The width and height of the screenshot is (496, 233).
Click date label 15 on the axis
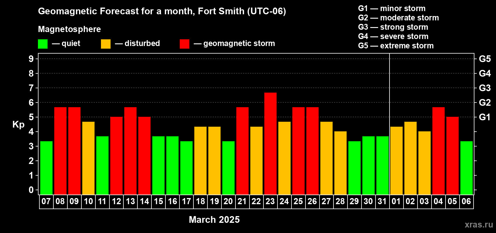coord(158,201)
